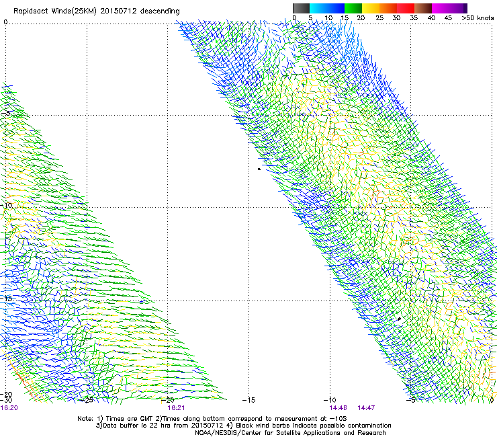The height and width of the screenshot is (437, 497).
Task: Click the '-25' longitude label on bottom axis
Action: tap(87, 400)
